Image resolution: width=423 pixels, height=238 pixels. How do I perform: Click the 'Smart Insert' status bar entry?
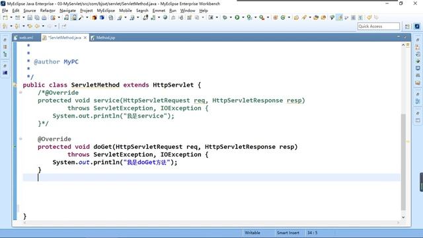[x=288, y=233]
